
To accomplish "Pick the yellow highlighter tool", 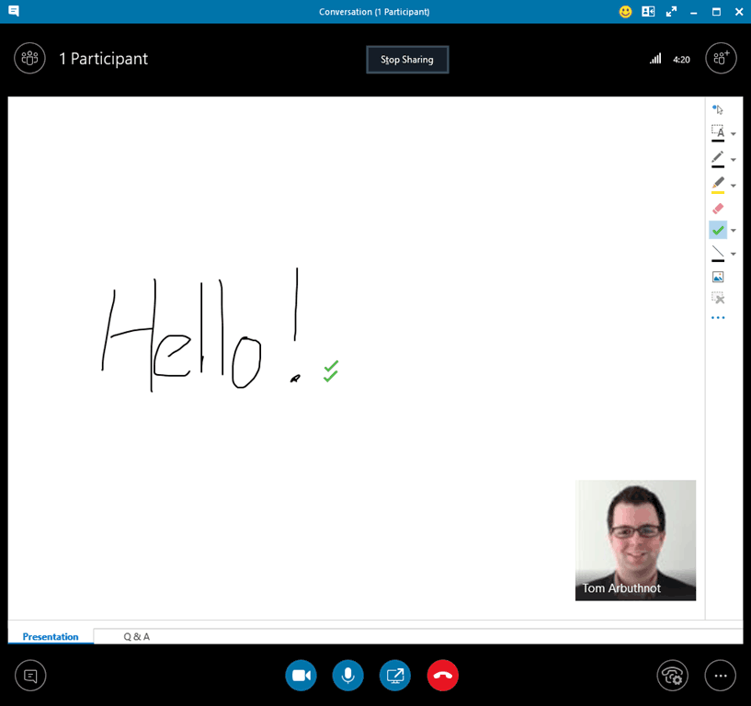I will [718, 183].
